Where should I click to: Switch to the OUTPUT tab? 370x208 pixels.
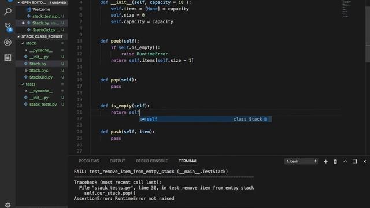point(117,161)
